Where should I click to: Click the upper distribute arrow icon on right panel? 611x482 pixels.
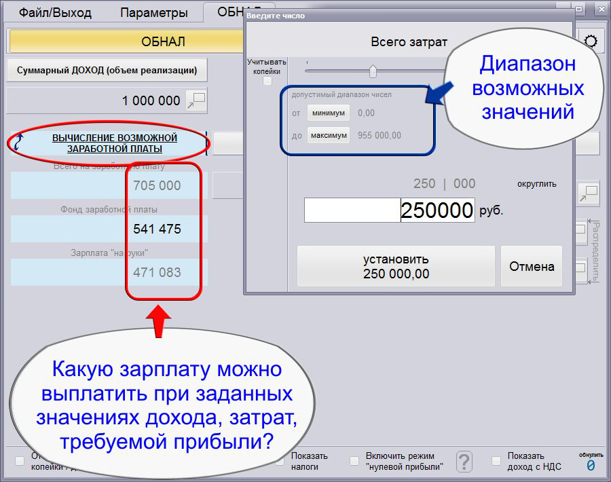click(581, 230)
